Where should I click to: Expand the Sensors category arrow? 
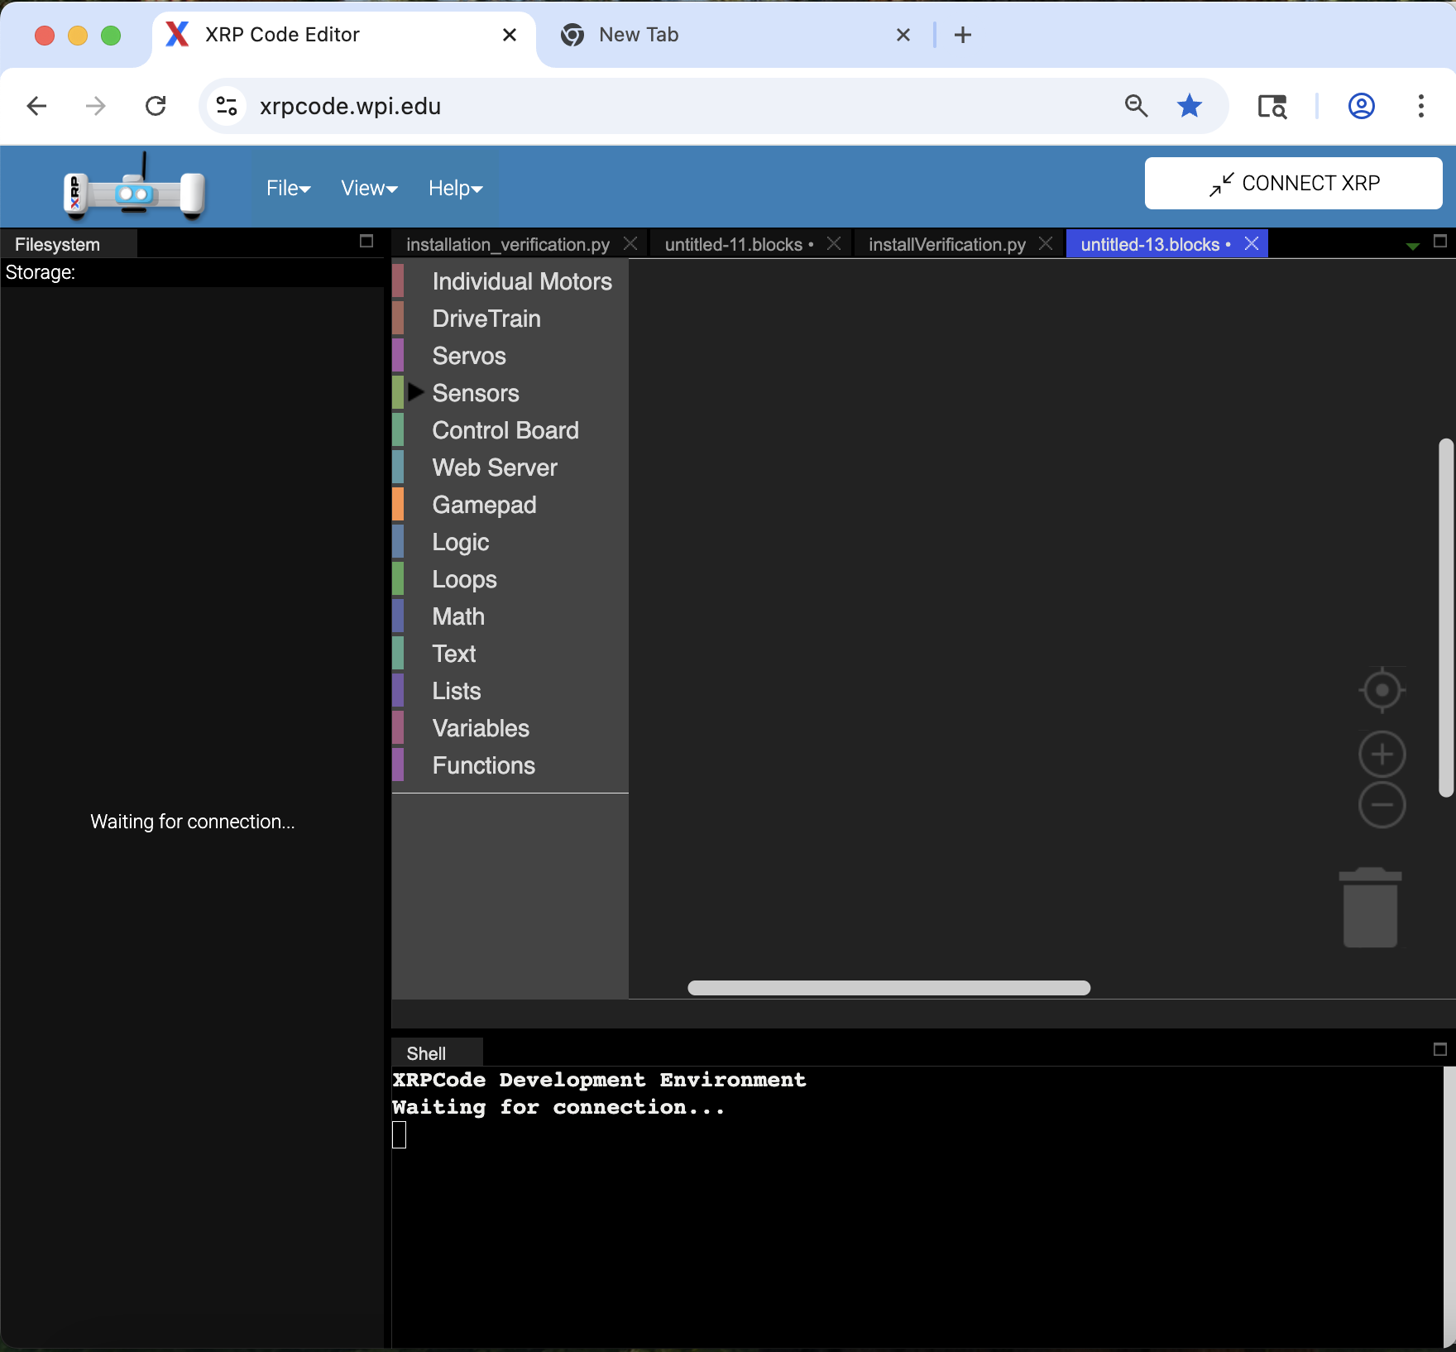point(416,392)
